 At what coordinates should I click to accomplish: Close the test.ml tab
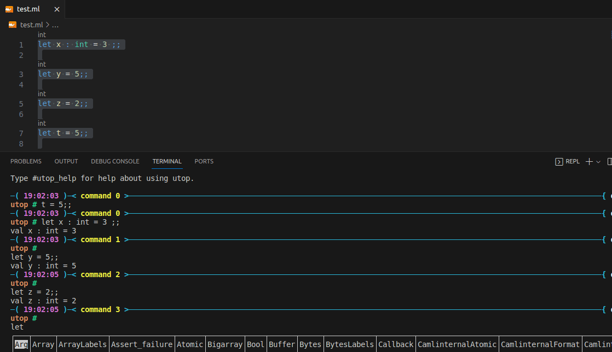pyautogui.click(x=56, y=9)
